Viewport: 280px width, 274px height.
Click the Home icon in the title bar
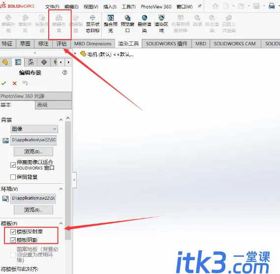pyautogui.click(x=215, y=6)
